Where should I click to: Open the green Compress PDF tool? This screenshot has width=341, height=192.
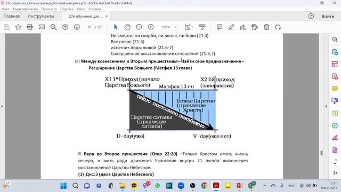tap(335, 113)
